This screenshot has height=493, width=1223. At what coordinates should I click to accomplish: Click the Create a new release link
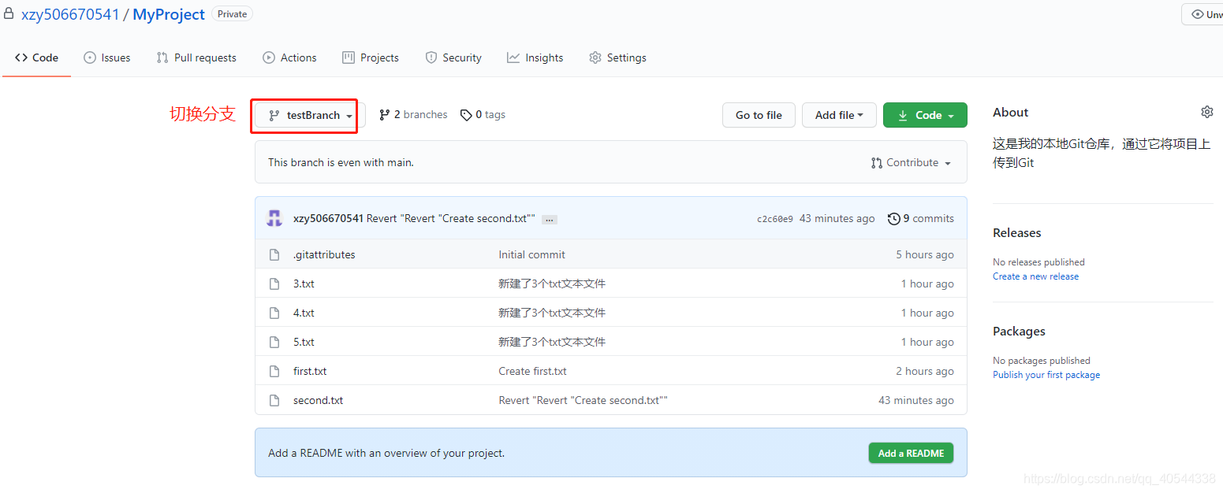(1035, 276)
